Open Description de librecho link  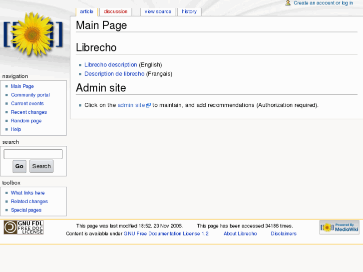114,74
